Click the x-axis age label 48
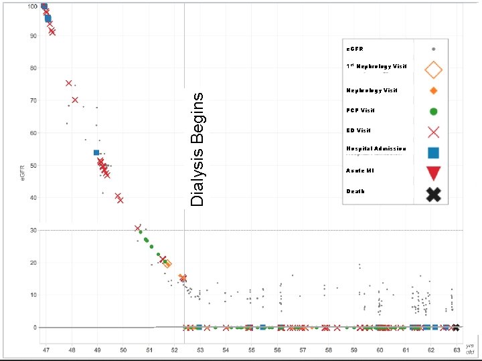482x361 pixels. pyautogui.click(x=72, y=350)
